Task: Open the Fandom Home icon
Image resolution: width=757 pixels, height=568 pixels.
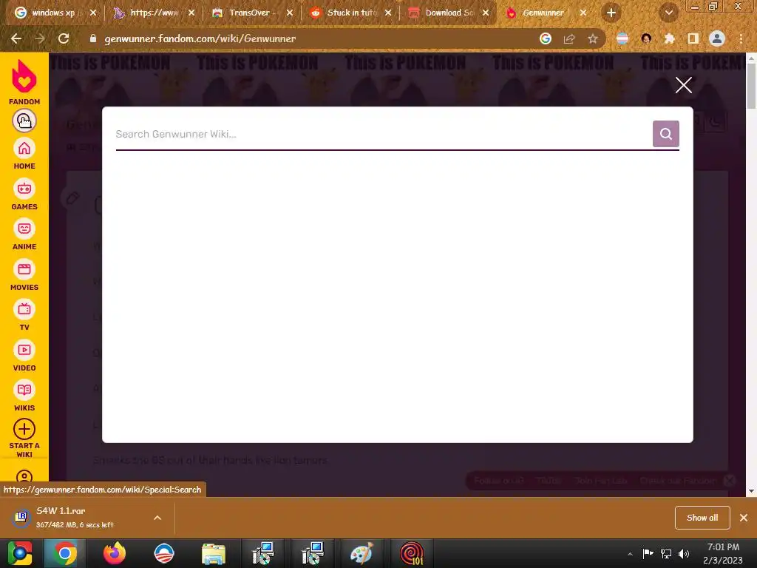Action: point(24,149)
